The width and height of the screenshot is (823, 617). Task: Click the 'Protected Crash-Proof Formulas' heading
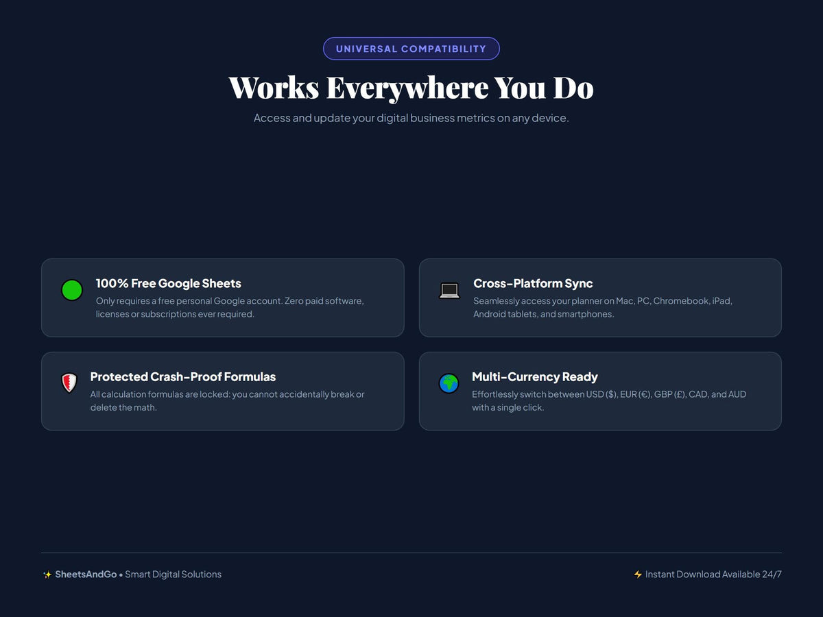183,376
